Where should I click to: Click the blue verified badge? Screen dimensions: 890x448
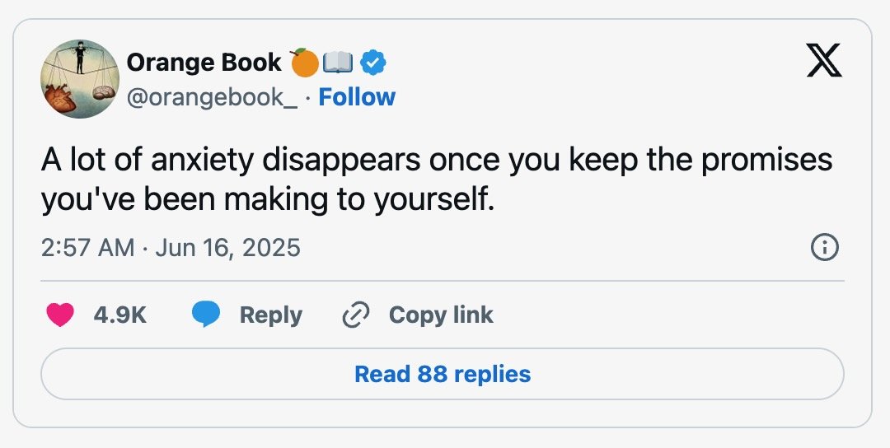click(x=373, y=63)
